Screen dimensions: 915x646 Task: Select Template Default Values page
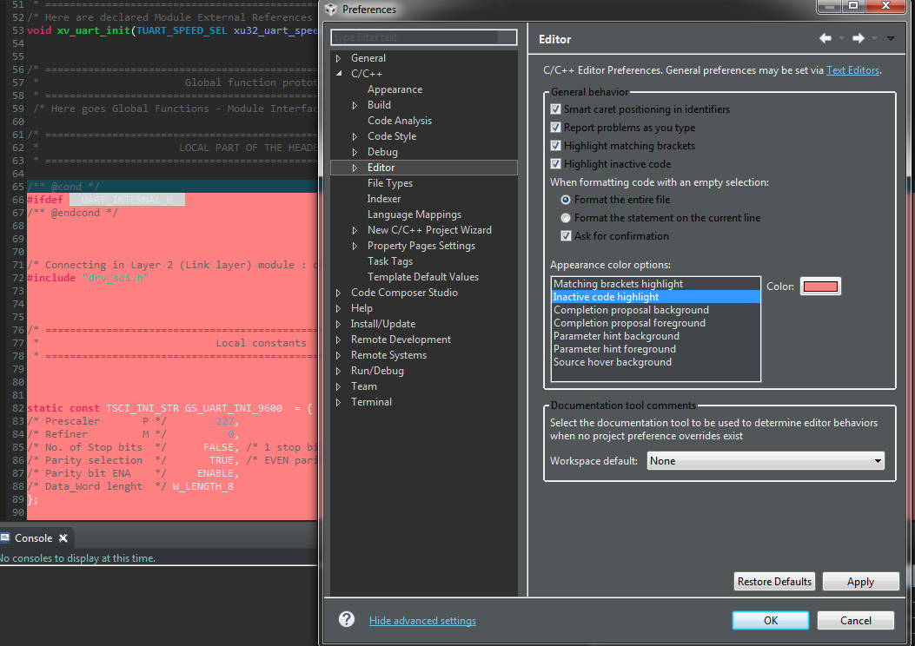(422, 277)
